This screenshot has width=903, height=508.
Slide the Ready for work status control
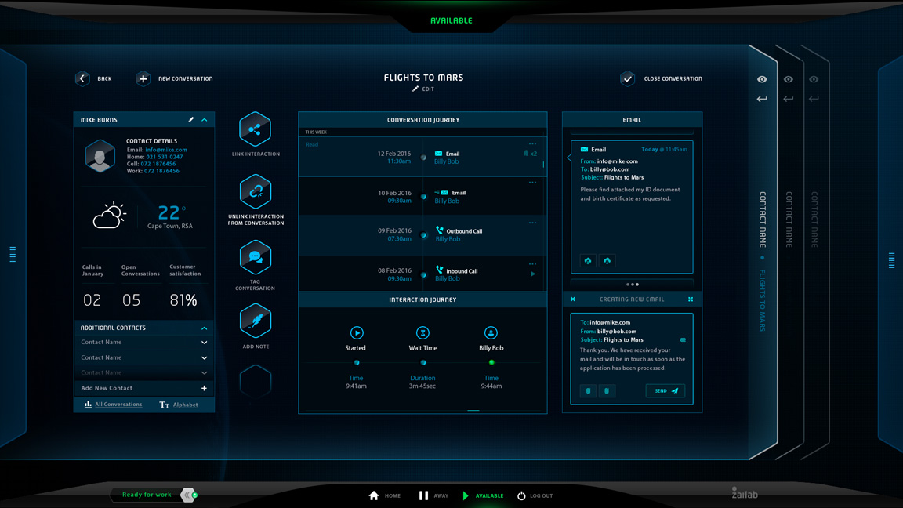tap(186, 495)
